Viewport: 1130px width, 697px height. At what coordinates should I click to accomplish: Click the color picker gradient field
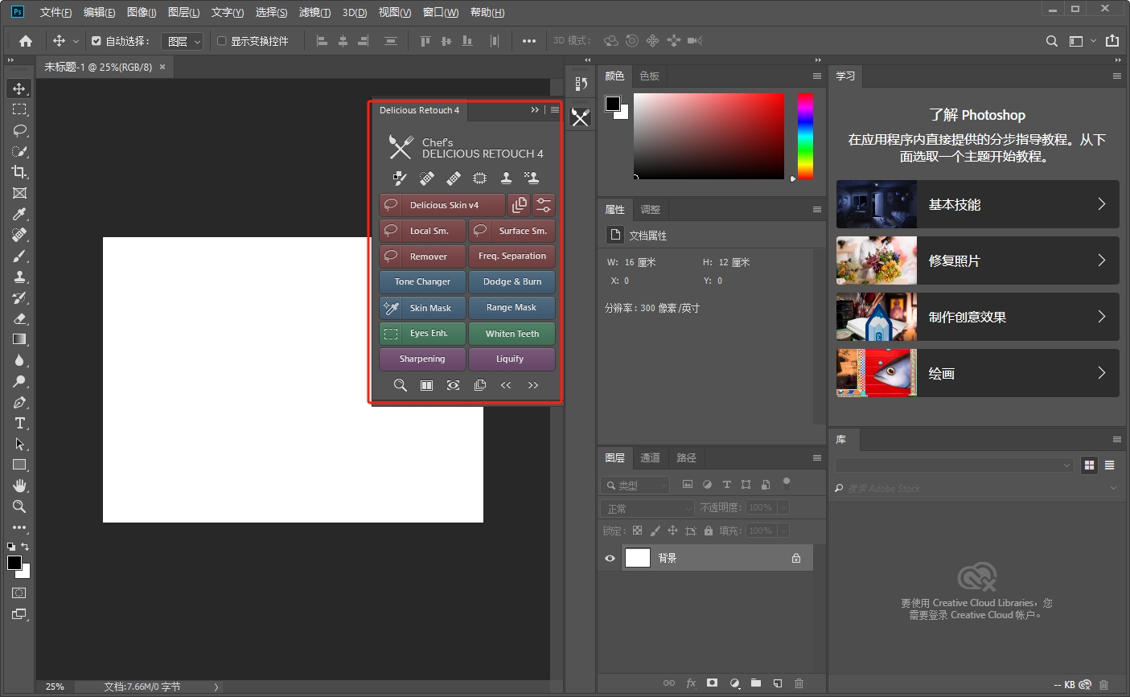[x=709, y=136]
